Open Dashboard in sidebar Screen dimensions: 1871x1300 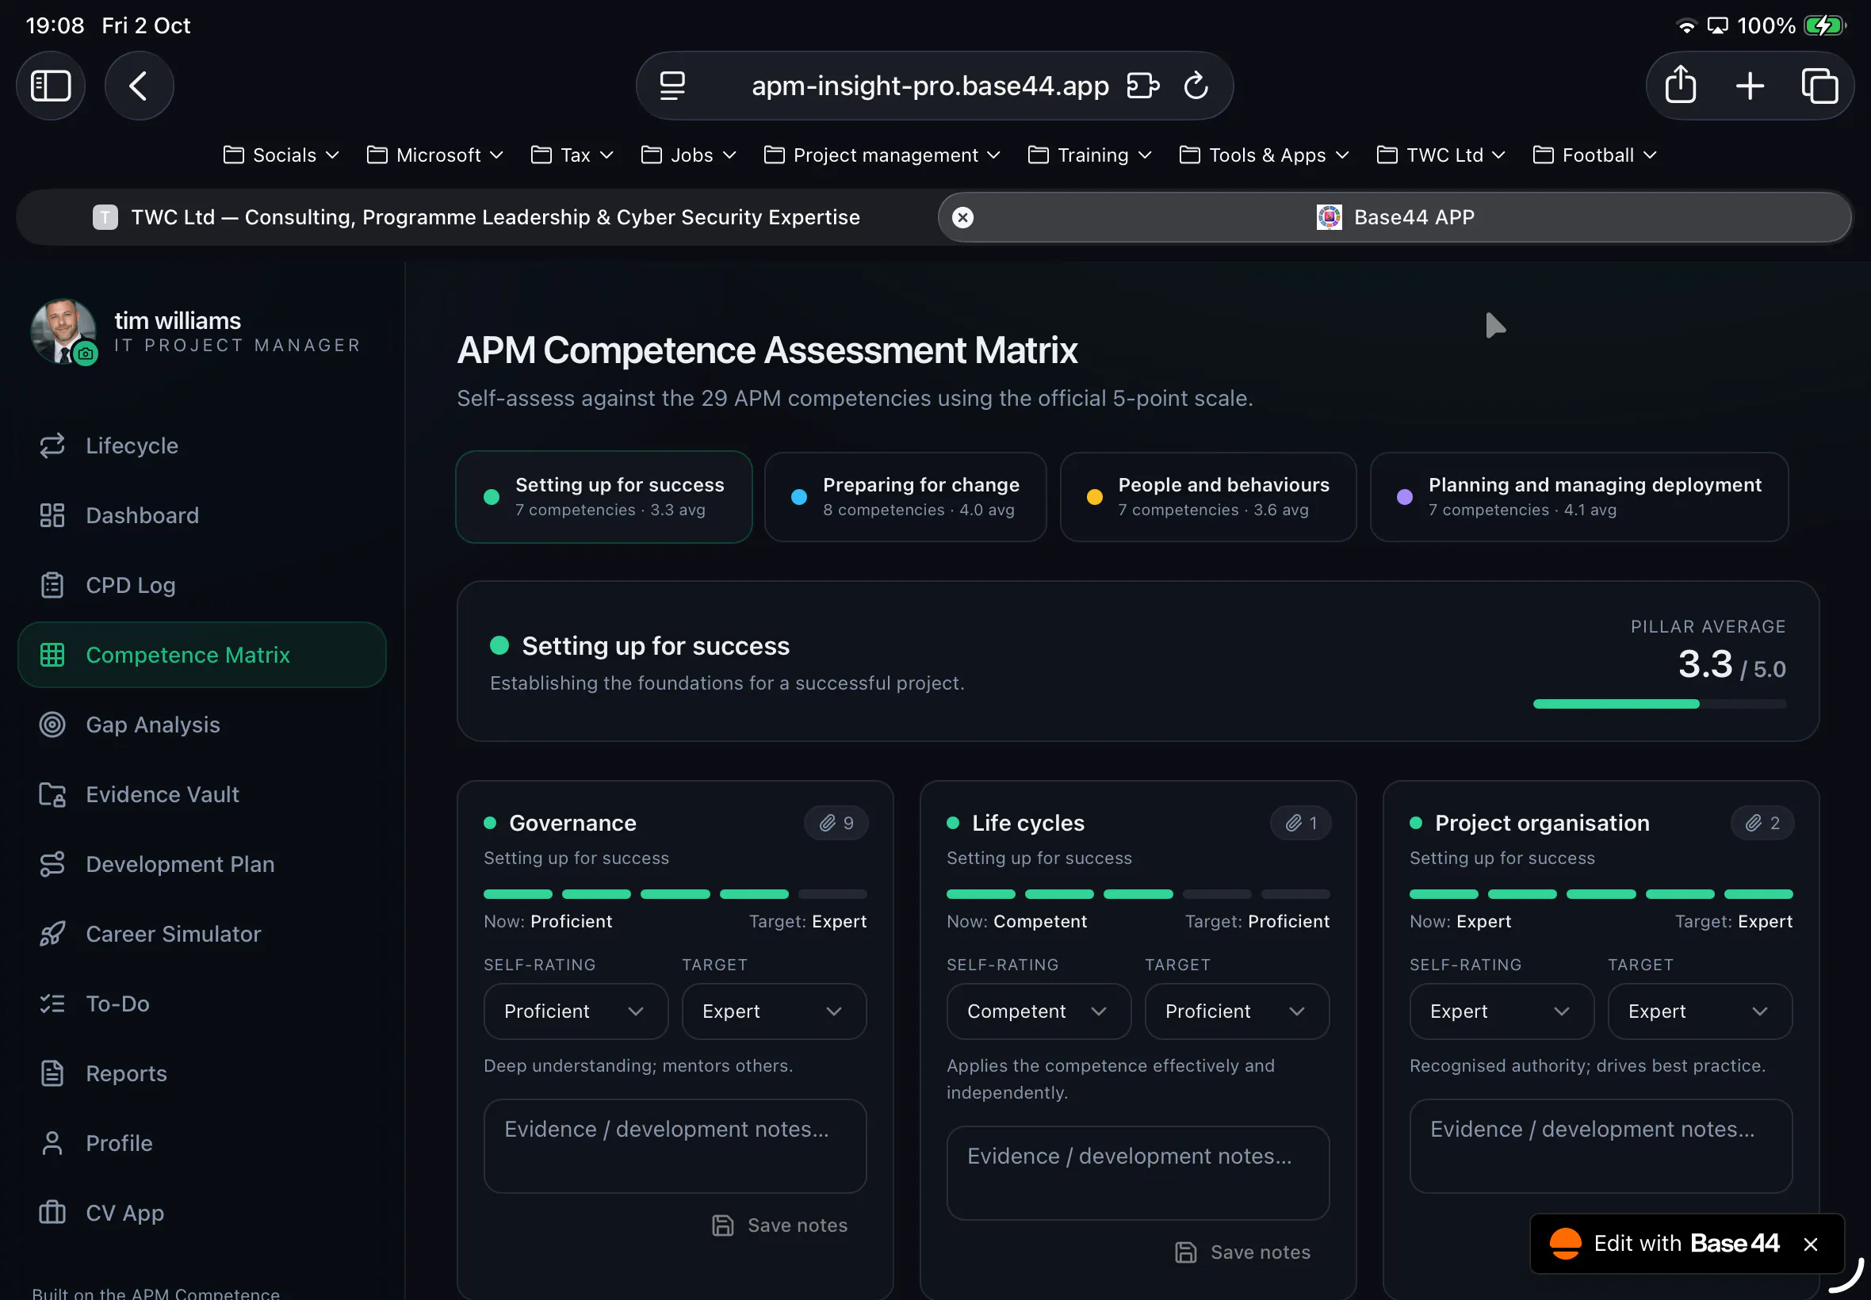coord(202,515)
